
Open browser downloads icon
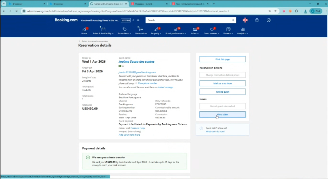point(305,11)
